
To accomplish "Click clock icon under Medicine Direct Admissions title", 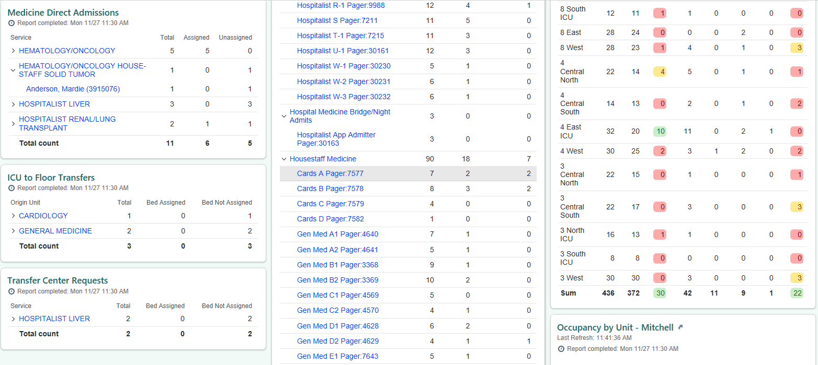I will 12,23.
